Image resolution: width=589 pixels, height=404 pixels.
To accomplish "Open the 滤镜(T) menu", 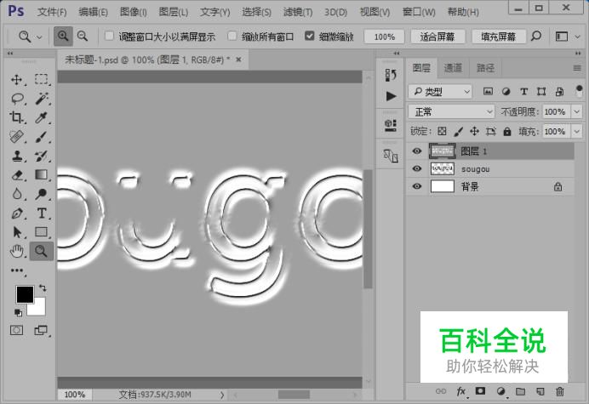I will point(298,12).
